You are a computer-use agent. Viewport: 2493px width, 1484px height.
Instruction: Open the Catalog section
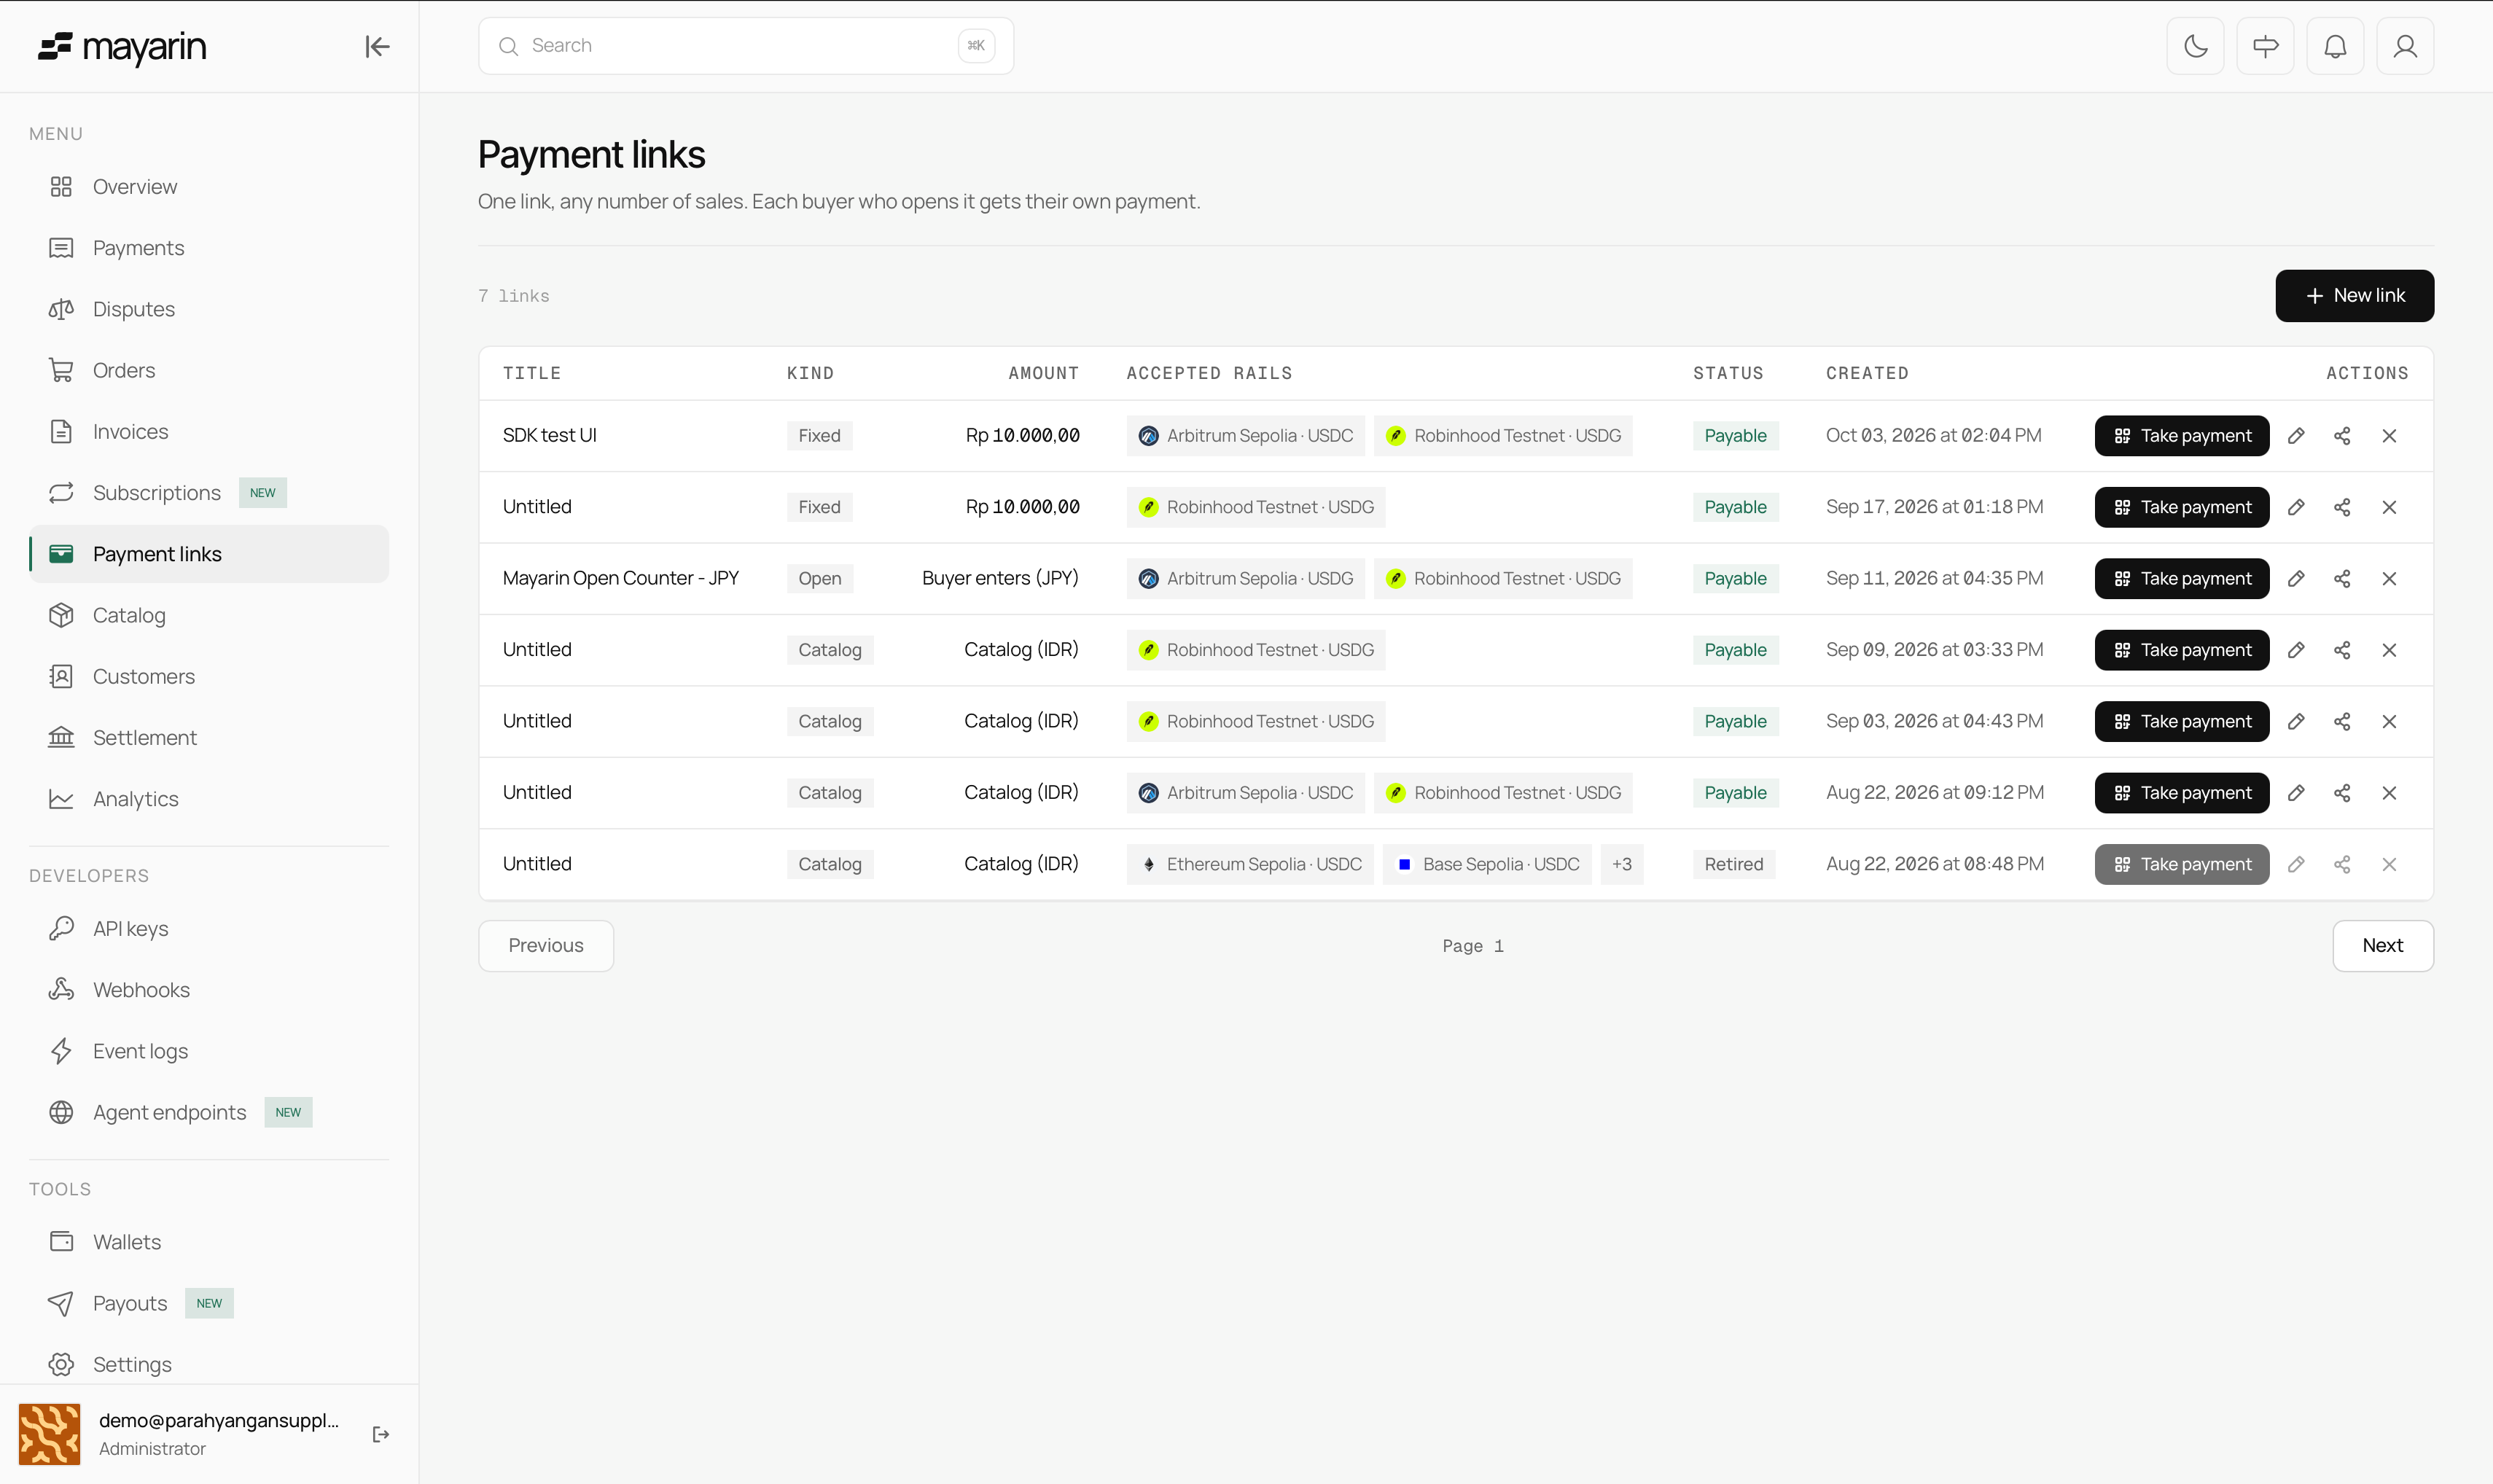[x=209, y=615]
